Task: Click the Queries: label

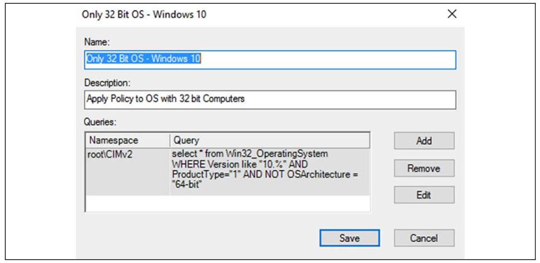Action: pyautogui.click(x=100, y=121)
